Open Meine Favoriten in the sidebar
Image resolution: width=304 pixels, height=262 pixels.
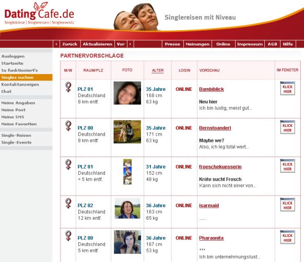click(19, 124)
